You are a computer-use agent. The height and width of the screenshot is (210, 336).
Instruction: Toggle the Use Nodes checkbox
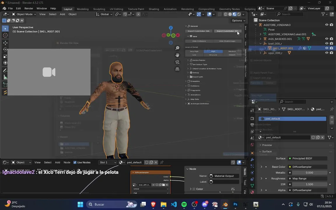[75, 162]
